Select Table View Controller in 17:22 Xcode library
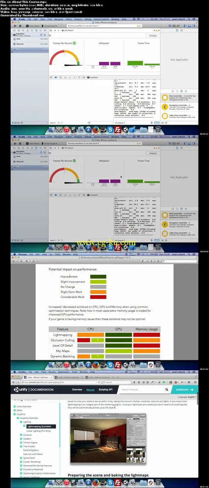 tap(179, 116)
